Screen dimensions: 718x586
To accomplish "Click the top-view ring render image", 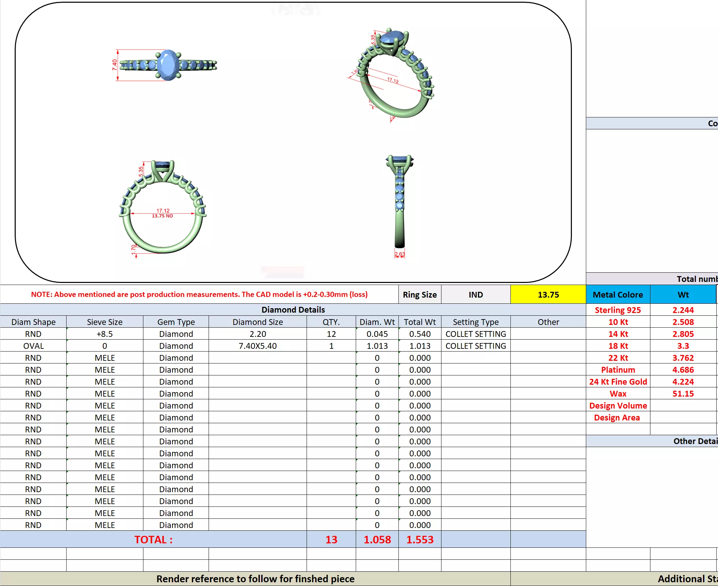I will coord(167,65).
